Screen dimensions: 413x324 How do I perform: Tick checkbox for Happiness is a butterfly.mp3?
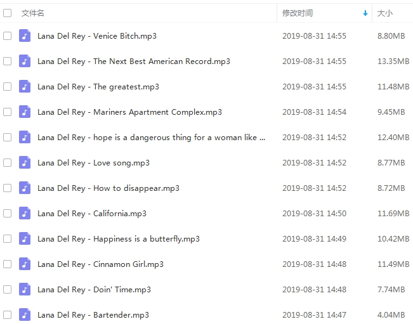click(x=7, y=239)
